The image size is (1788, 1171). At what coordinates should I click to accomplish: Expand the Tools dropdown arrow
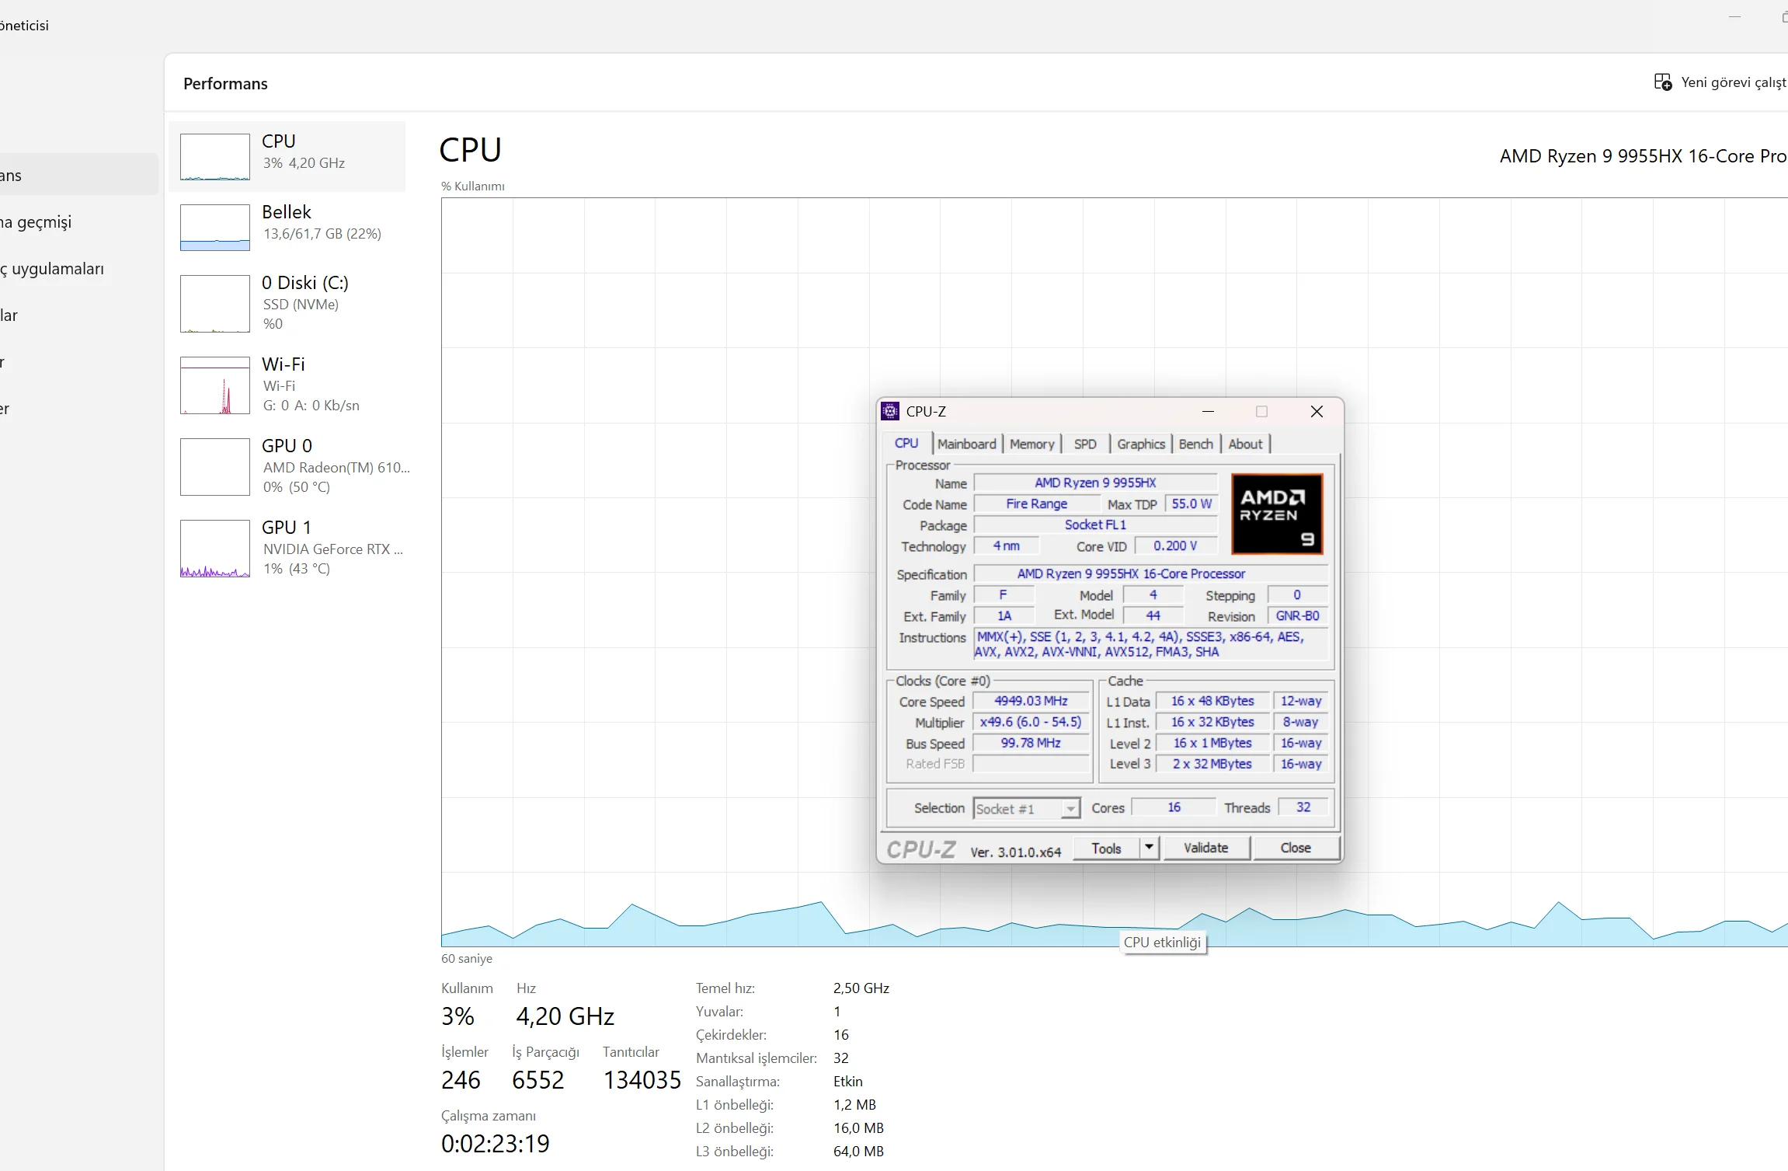[x=1149, y=848]
